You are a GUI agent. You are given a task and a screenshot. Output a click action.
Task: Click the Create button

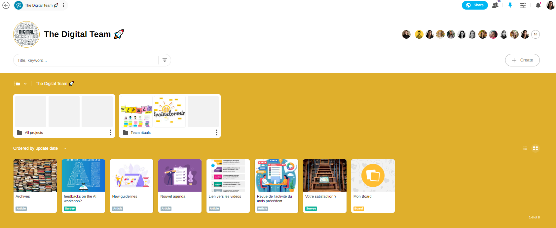click(x=522, y=60)
